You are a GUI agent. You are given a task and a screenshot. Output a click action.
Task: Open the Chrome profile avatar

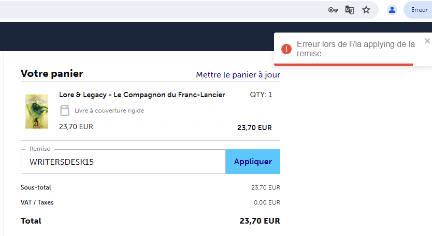(x=392, y=10)
